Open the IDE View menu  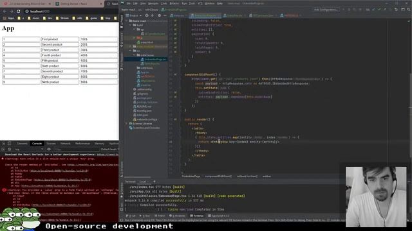(143, 3)
